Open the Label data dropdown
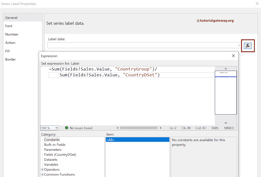Screen dimensions: 261x177 click(x=239, y=45)
